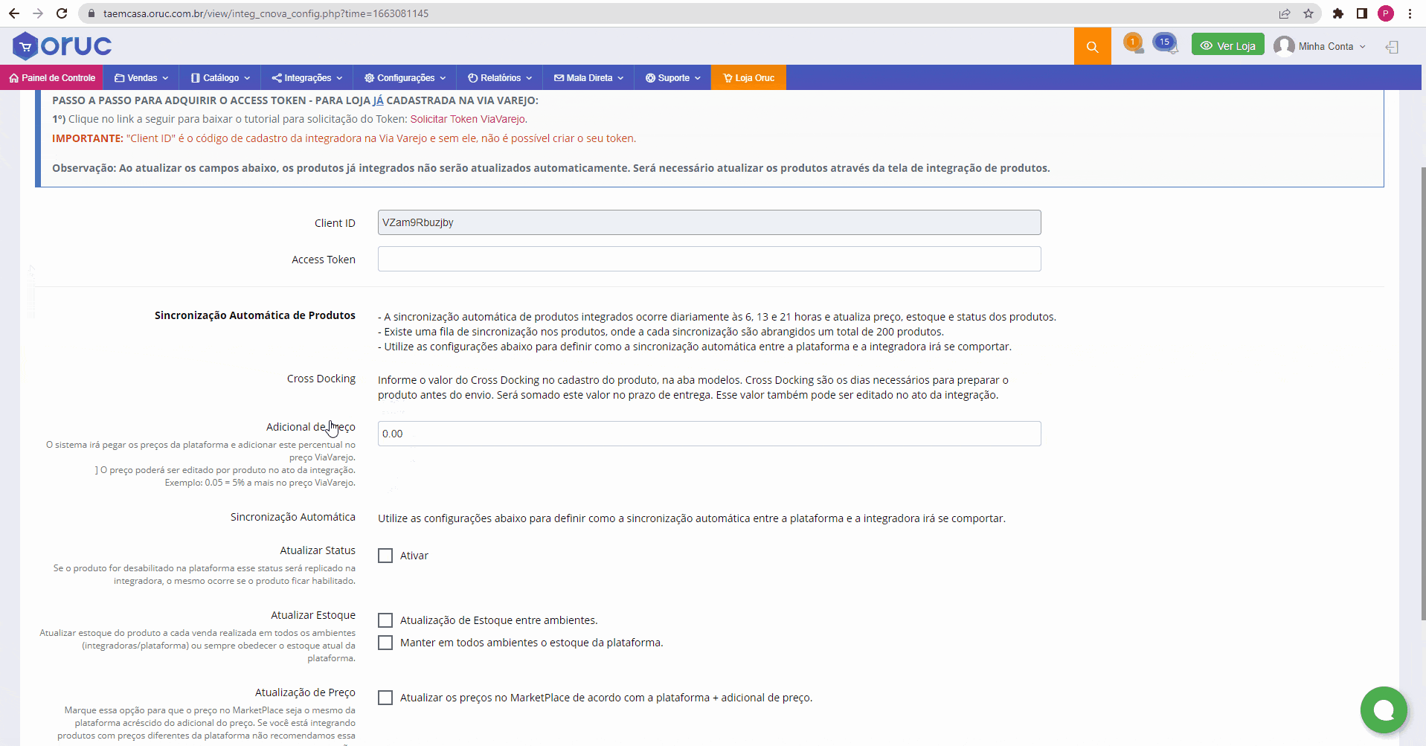Click the Adicional de Preço field
This screenshot has height=746, width=1426.
click(x=709, y=434)
